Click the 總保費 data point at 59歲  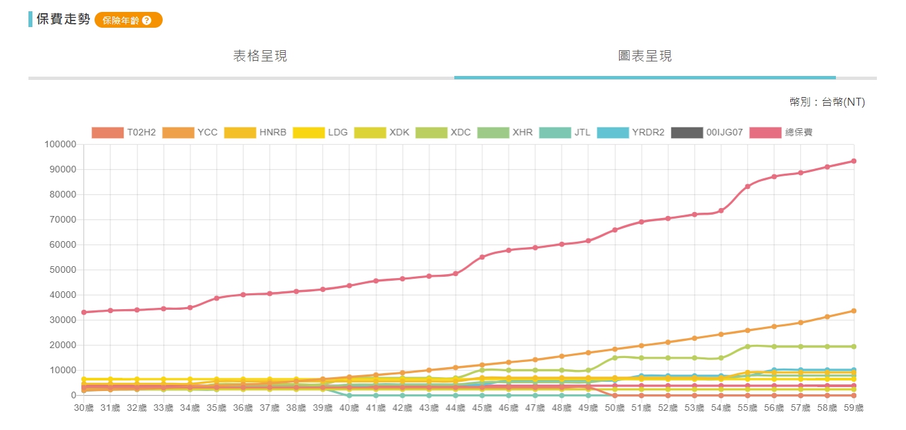tap(854, 161)
